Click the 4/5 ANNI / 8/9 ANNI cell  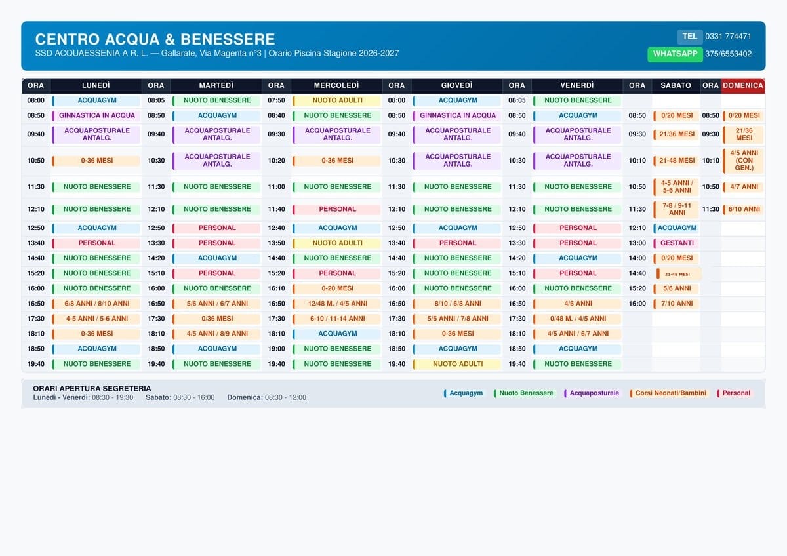coord(216,334)
